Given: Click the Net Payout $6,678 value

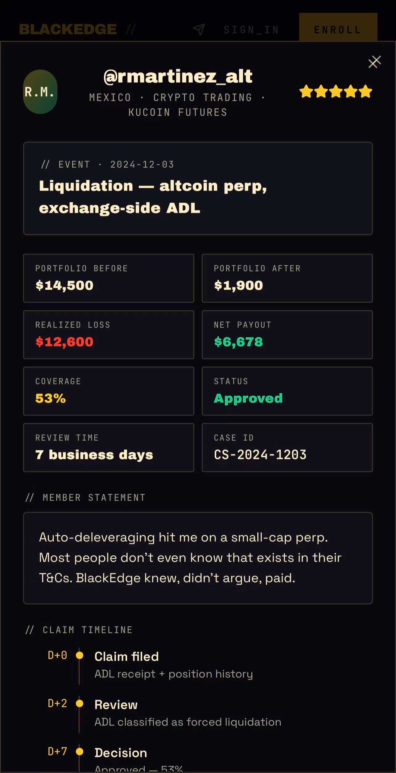Looking at the screenshot, I should pos(238,342).
